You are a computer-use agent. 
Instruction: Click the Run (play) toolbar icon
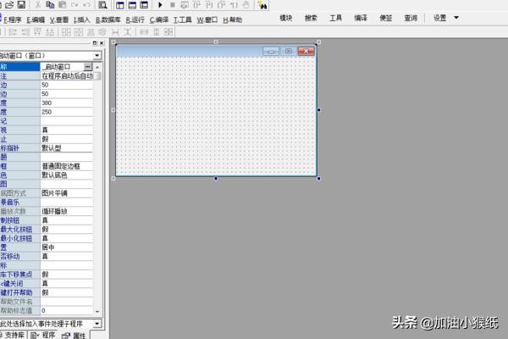160,5
